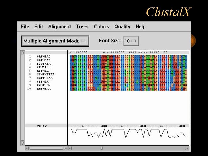Click ruler position 460
Viewport: 208px width, 156px height.
click(143, 126)
